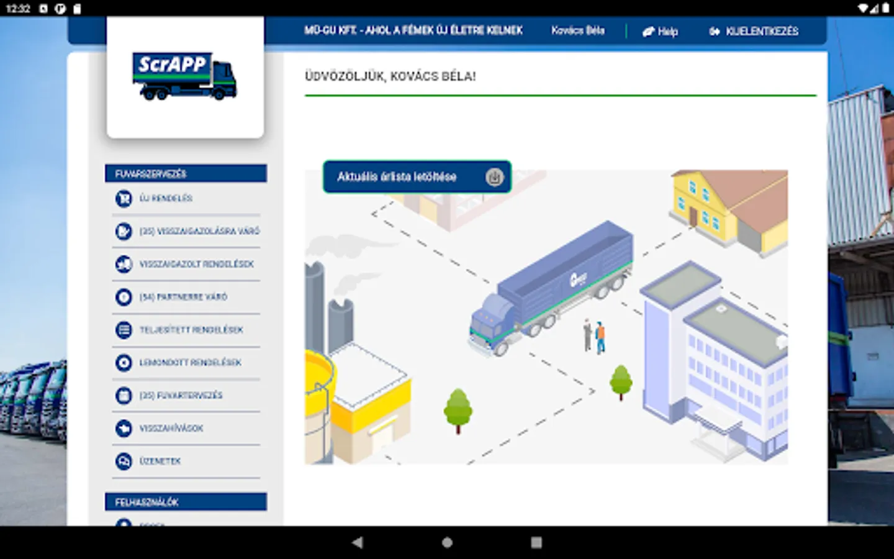Click the Új rendelés cart icon
Viewport: 894px width, 559px height.
coord(124,198)
